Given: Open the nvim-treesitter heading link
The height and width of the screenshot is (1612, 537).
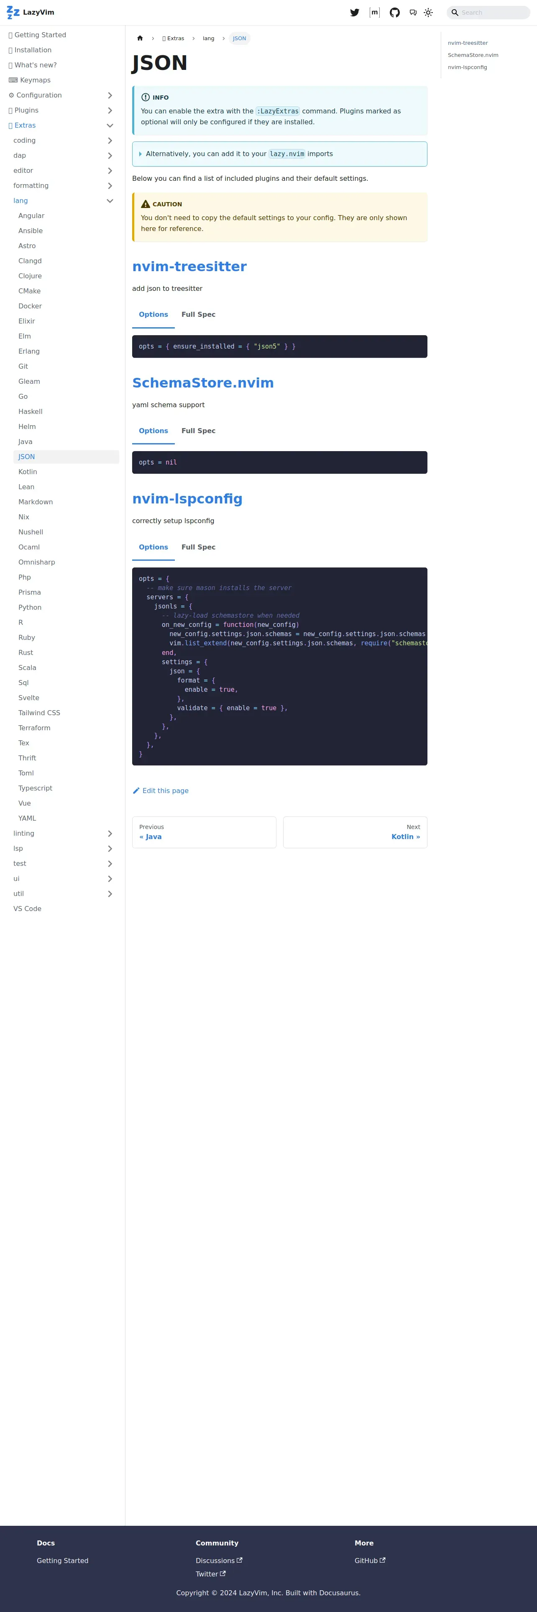Looking at the screenshot, I should pos(189,267).
